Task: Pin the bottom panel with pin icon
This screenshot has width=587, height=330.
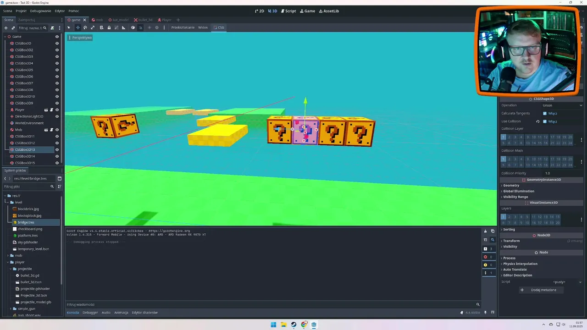Action: 486,313
